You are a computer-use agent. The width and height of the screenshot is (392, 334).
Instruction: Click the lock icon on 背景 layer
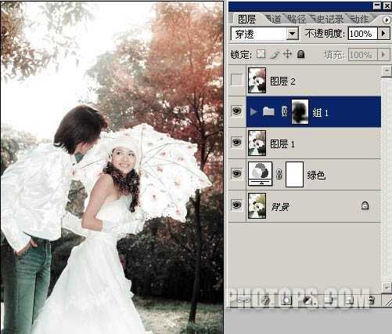pos(365,205)
